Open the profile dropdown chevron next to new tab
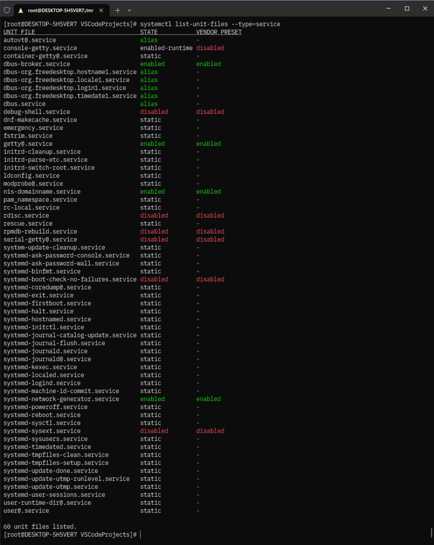Screen dimensions: 434x545 (x=129, y=11)
